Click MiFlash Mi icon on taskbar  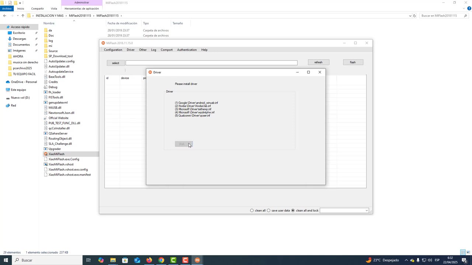pos(197,260)
